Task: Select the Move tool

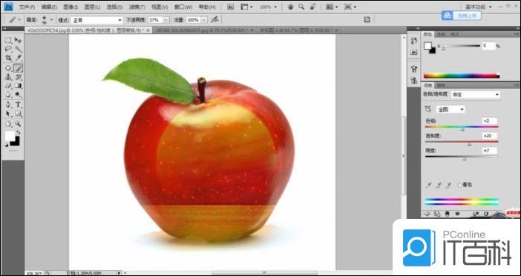Action: coord(18,41)
